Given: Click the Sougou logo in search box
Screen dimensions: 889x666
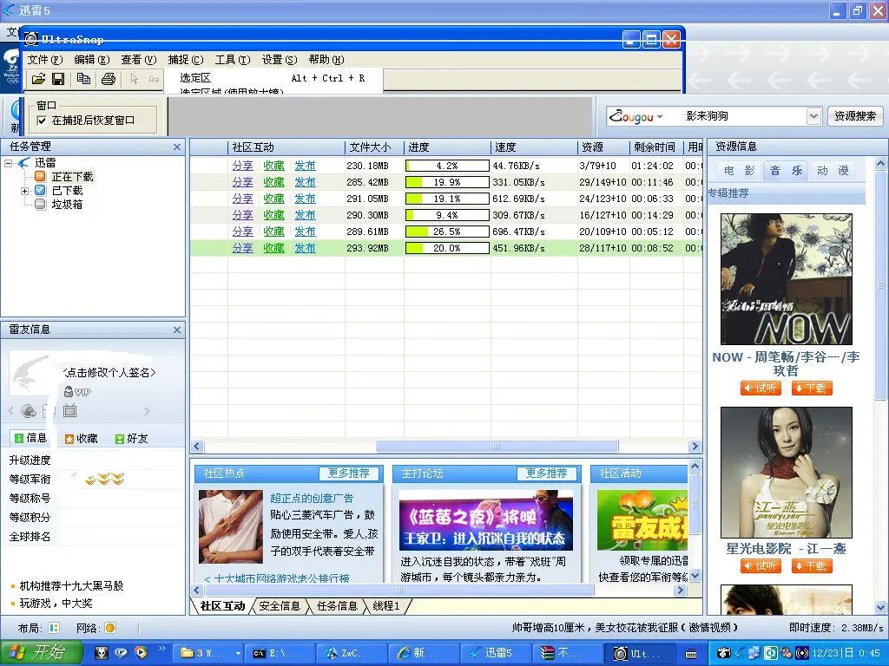Looking at the screenshot, I should [630, 117].
